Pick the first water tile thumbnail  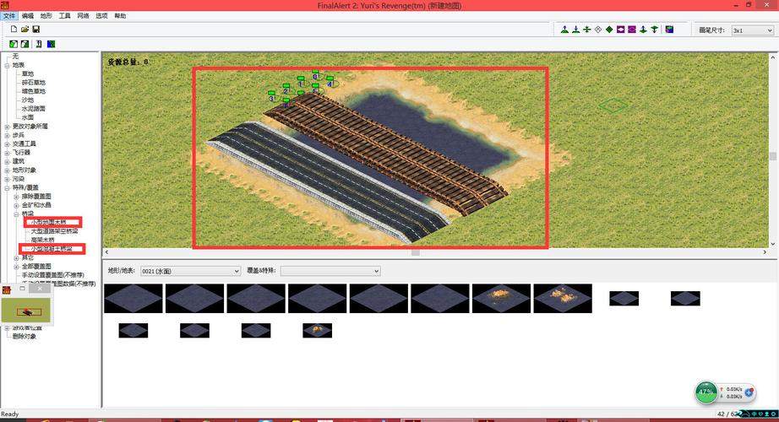[x=133, y=299]
